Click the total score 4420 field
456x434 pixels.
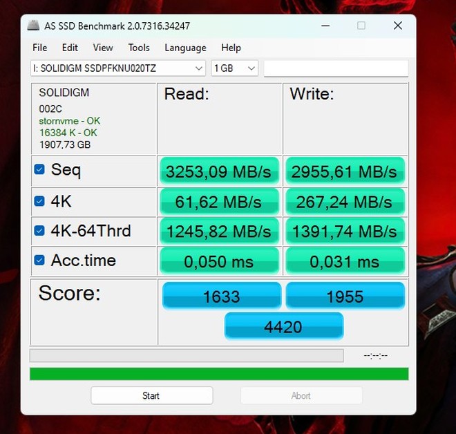[283, 326]
